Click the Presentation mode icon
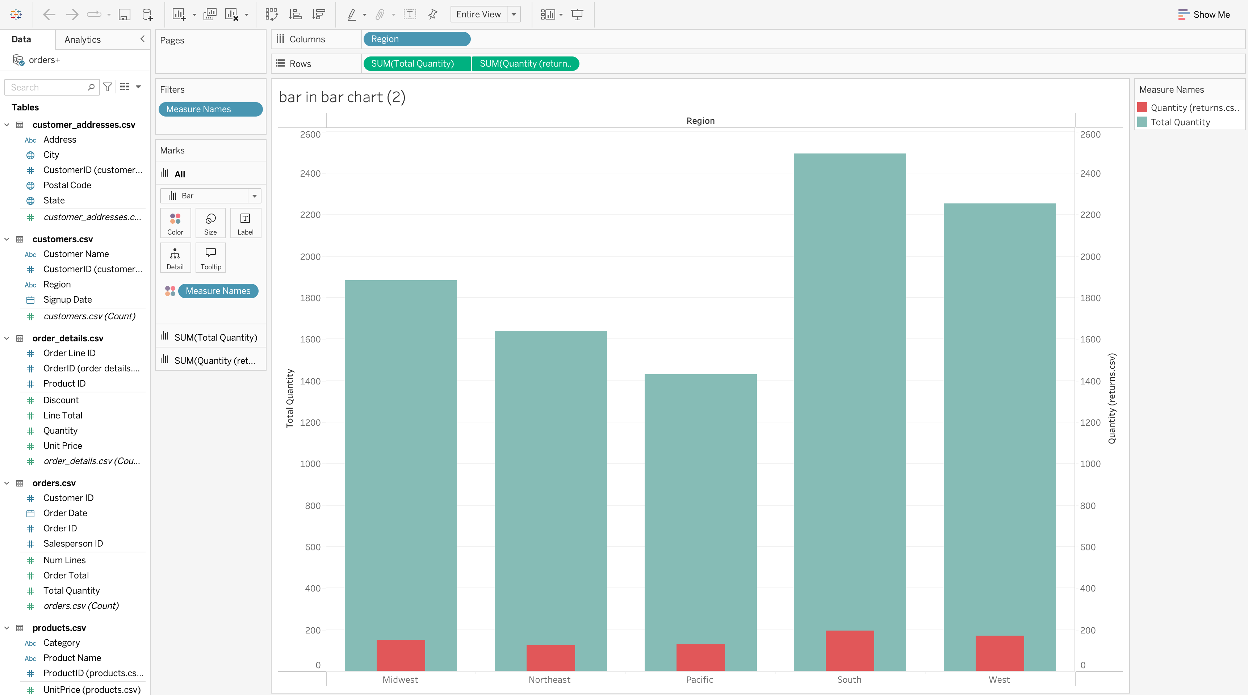 tap(577, 14)
